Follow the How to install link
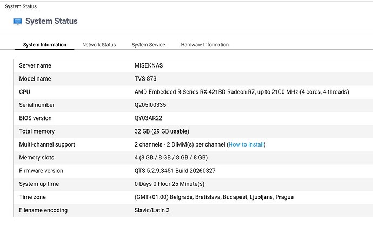373x233 pixels. tap(246, 144)
